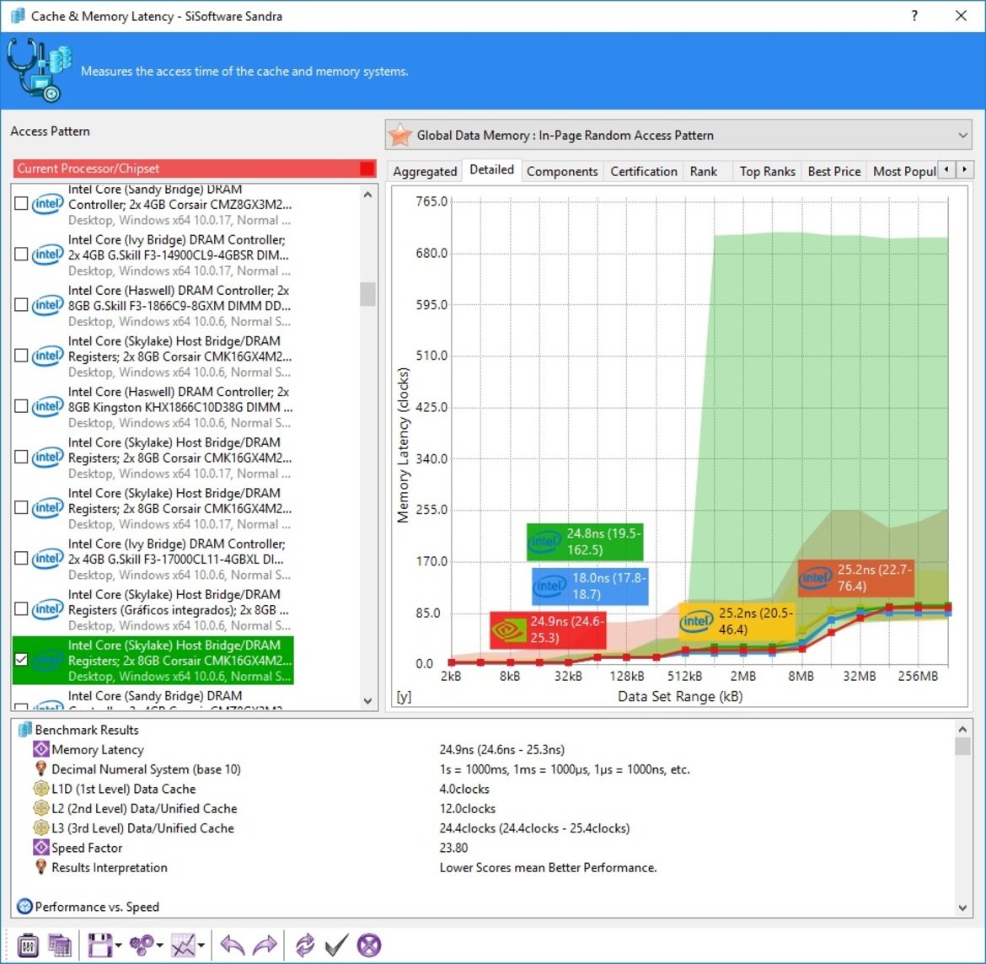
Task: Click the Intel logo on yellow 25.2ns label
Action: [x=697, y=621]
